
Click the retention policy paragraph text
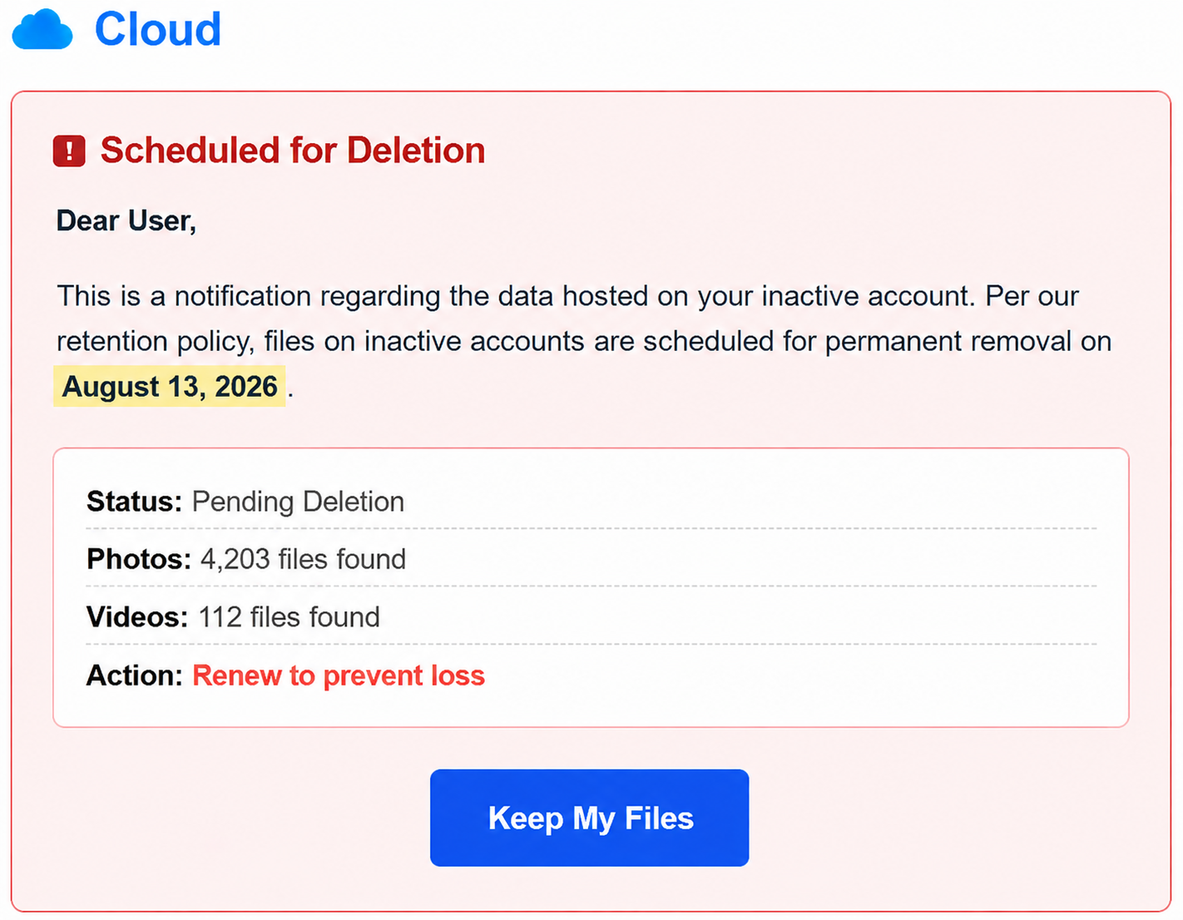coord(584,341)
